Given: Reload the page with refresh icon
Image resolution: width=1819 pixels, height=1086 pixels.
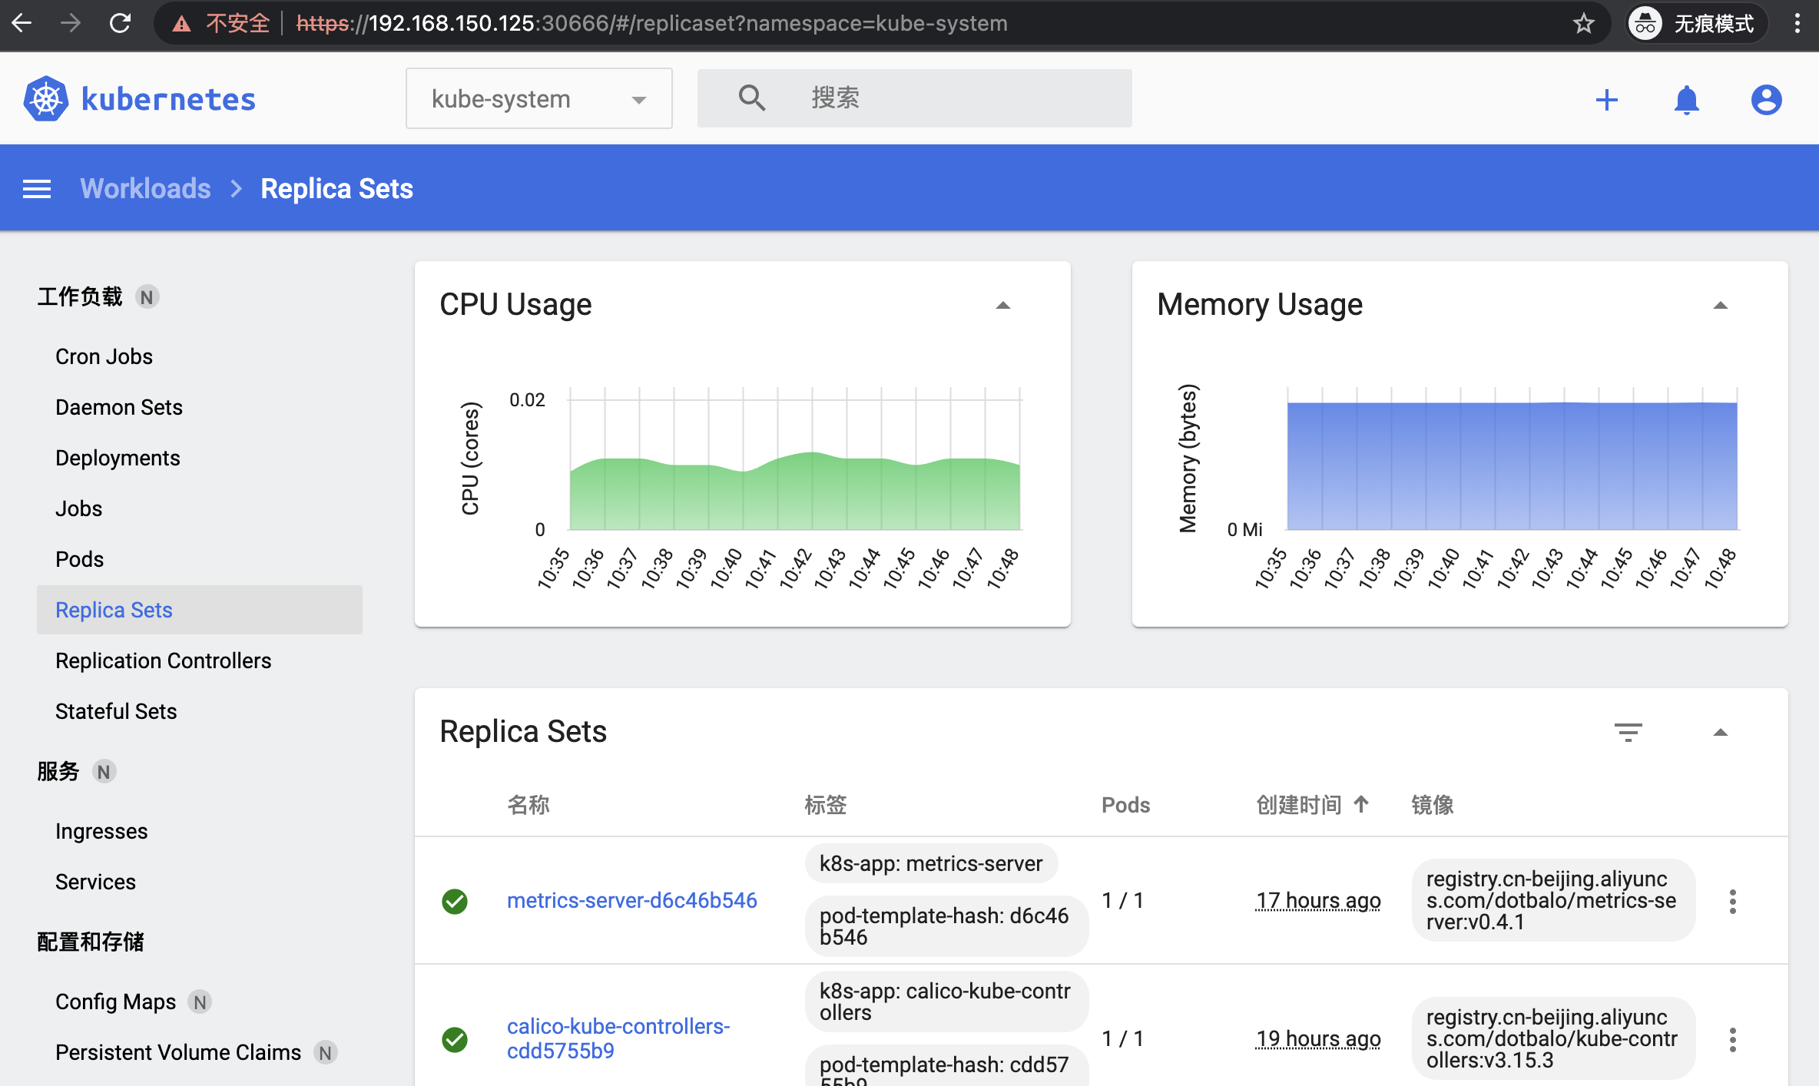Looking at the screenshot, I should click(120, 23).
